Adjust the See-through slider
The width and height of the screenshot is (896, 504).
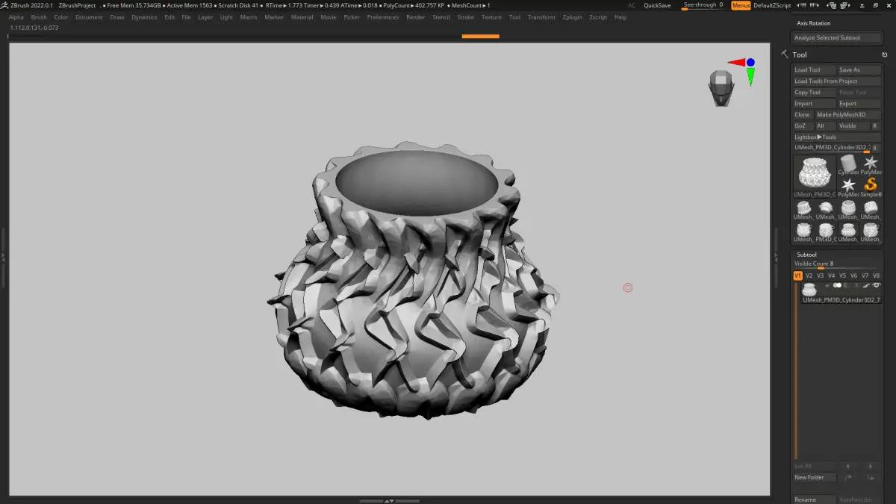(x=704, y=6)
